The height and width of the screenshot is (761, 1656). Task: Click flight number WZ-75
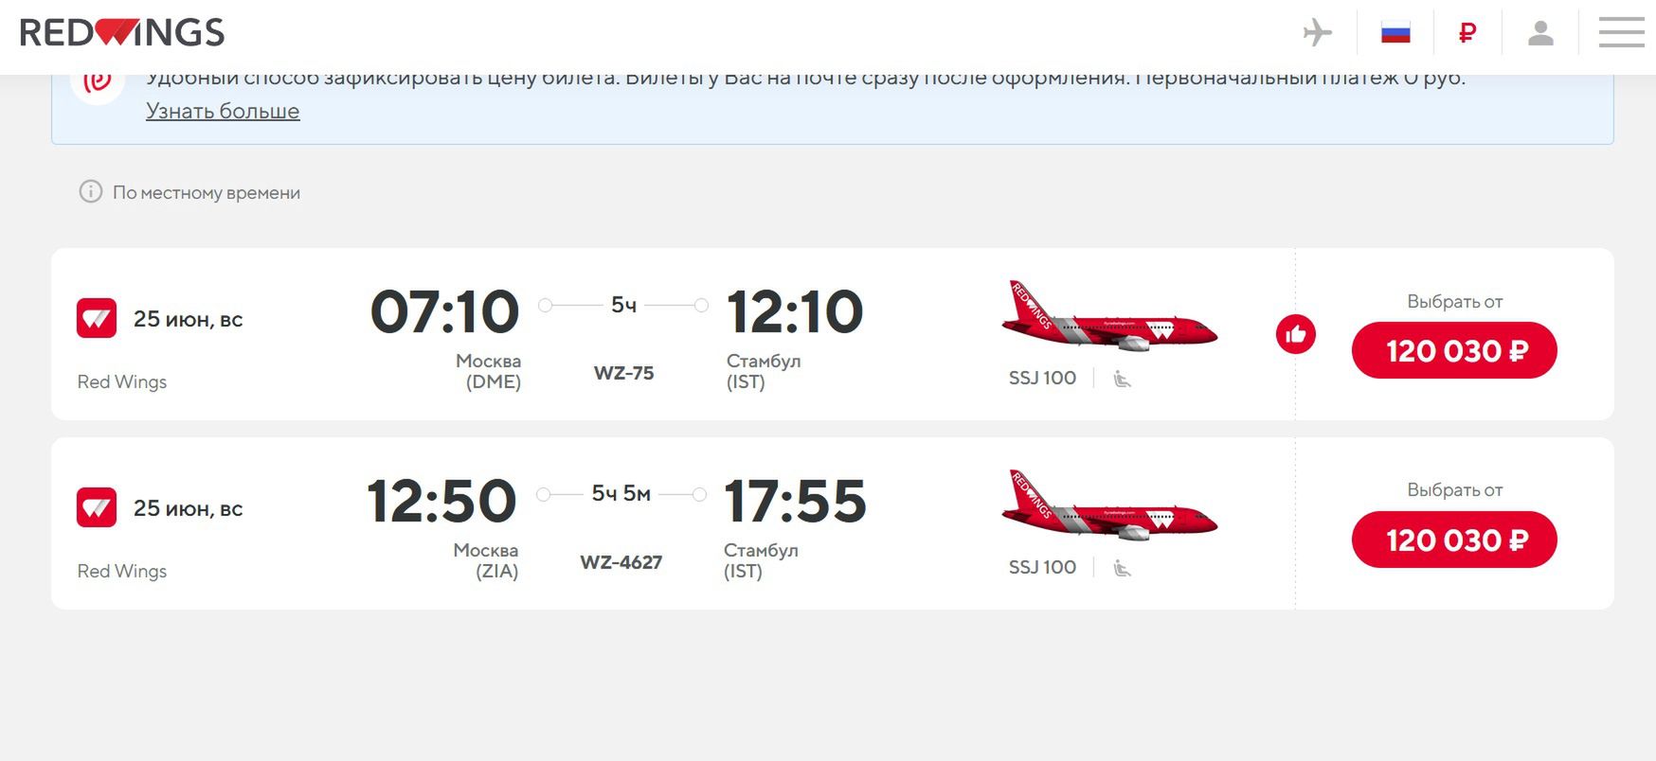tap(623, 373)
